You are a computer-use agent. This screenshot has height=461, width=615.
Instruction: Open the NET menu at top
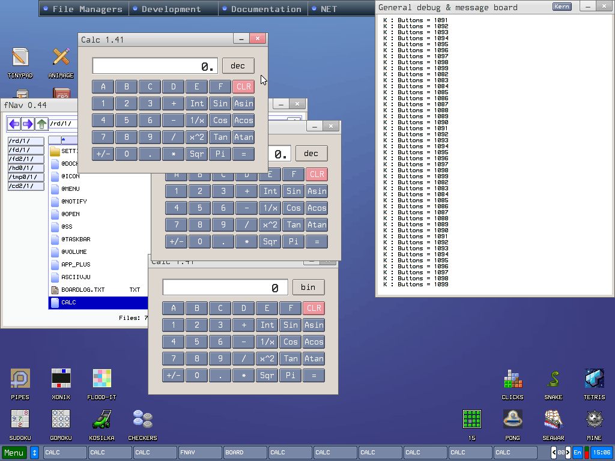(329, 9)
